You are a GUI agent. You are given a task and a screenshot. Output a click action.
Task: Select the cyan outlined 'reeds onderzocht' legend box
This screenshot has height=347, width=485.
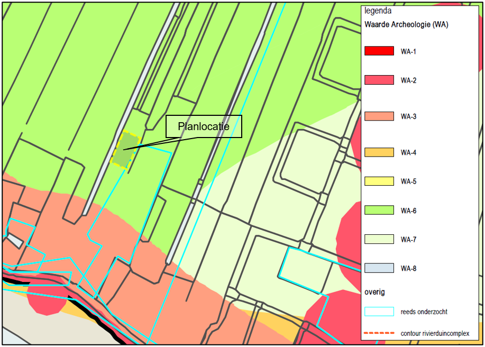click(x=379, y=312)
